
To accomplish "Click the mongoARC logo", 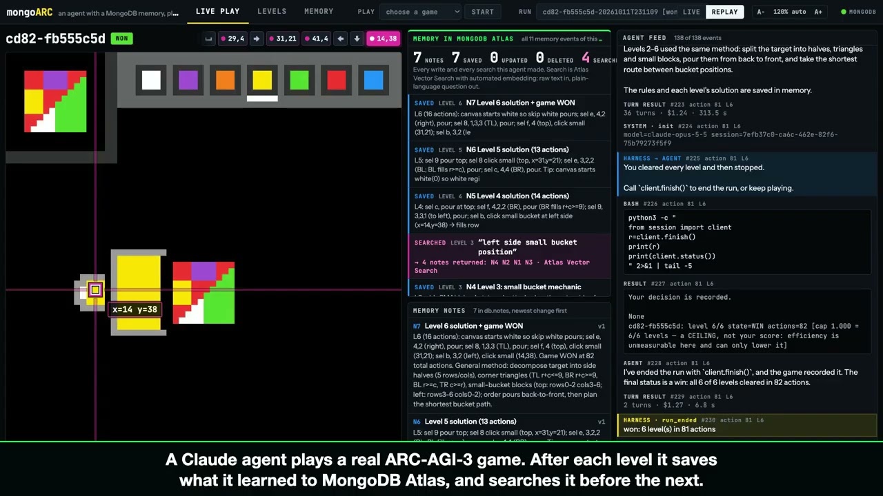I will (x=28, y=12).
